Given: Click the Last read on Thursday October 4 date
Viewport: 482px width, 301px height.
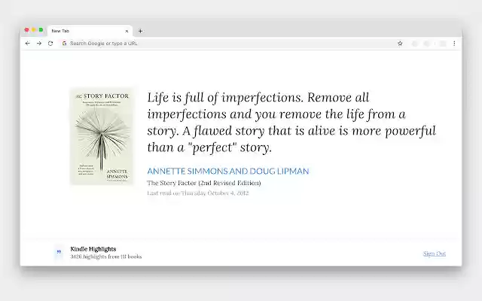Looking at the screenshot, I should (197, 193).
